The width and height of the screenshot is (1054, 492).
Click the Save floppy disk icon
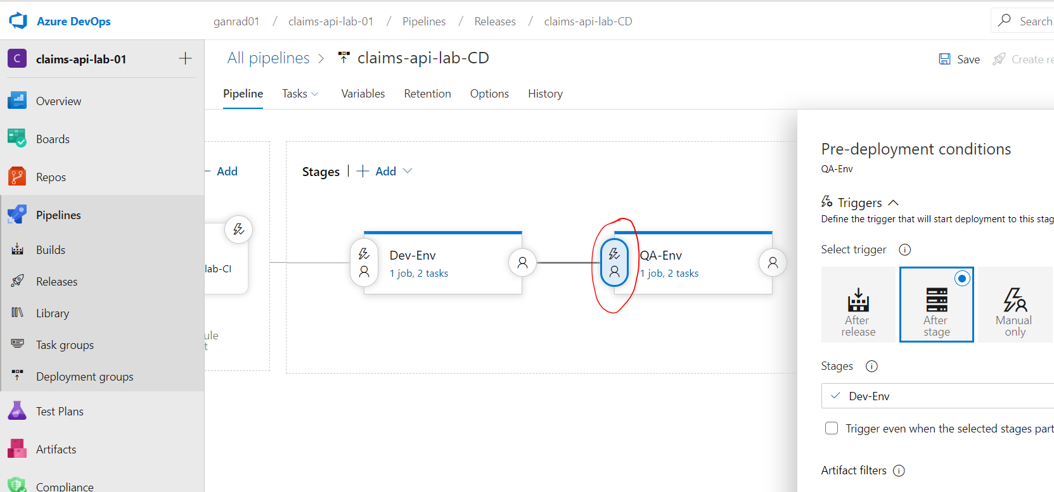click(x=944, y=59)
